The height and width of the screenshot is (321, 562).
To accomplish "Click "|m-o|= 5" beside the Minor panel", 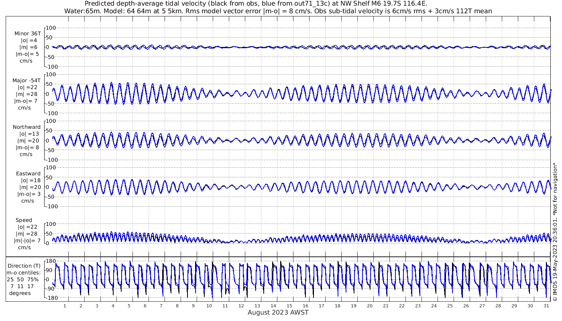I will coord(27,54).
